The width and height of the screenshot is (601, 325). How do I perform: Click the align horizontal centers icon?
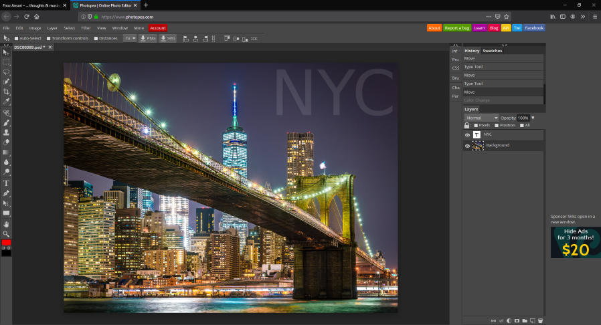pyautogui.click(x=195, y=39)
